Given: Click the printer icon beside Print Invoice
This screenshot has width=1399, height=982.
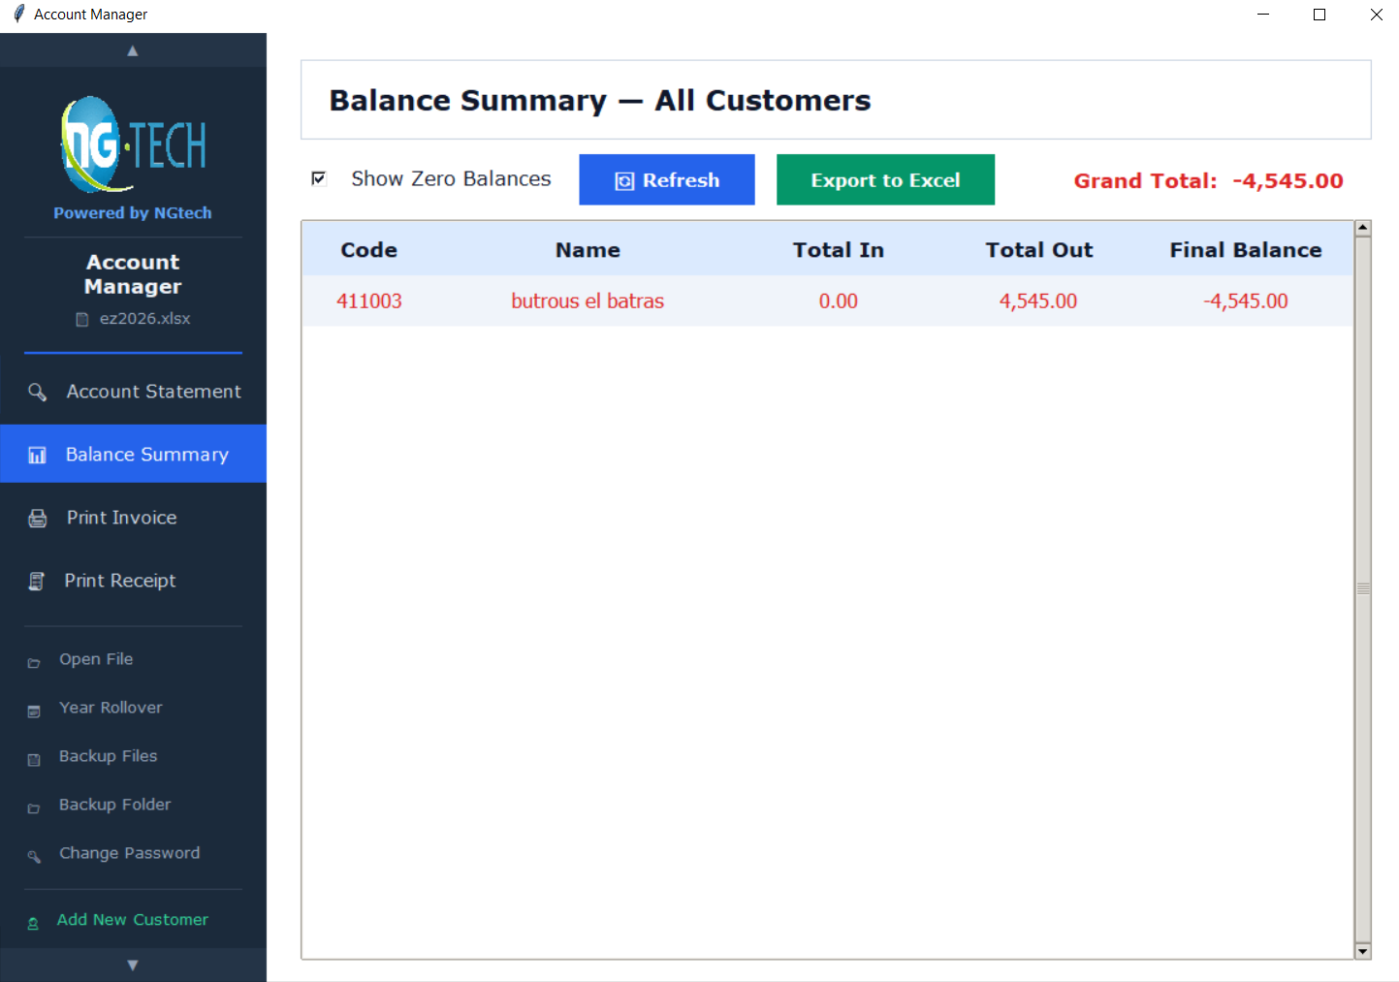Looking at the screenshot, I should click(x=38, y=519).
